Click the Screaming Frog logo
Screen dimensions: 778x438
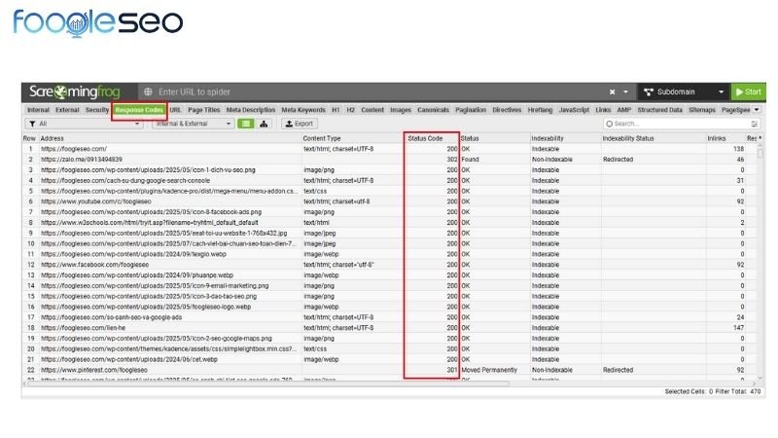coord(75,91)
